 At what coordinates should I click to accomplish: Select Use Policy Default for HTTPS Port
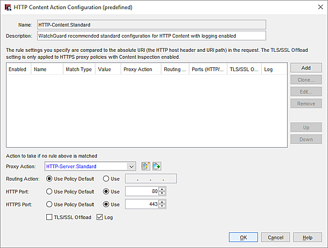[50, 204]
